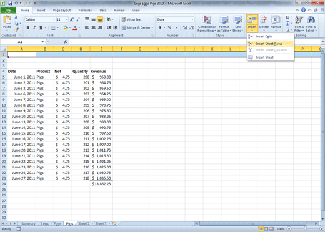Choose Insert Sheet Rows menu item
The width and height of the screenshot is (325, 232).
pyautogui.click(x=271, y=44)
